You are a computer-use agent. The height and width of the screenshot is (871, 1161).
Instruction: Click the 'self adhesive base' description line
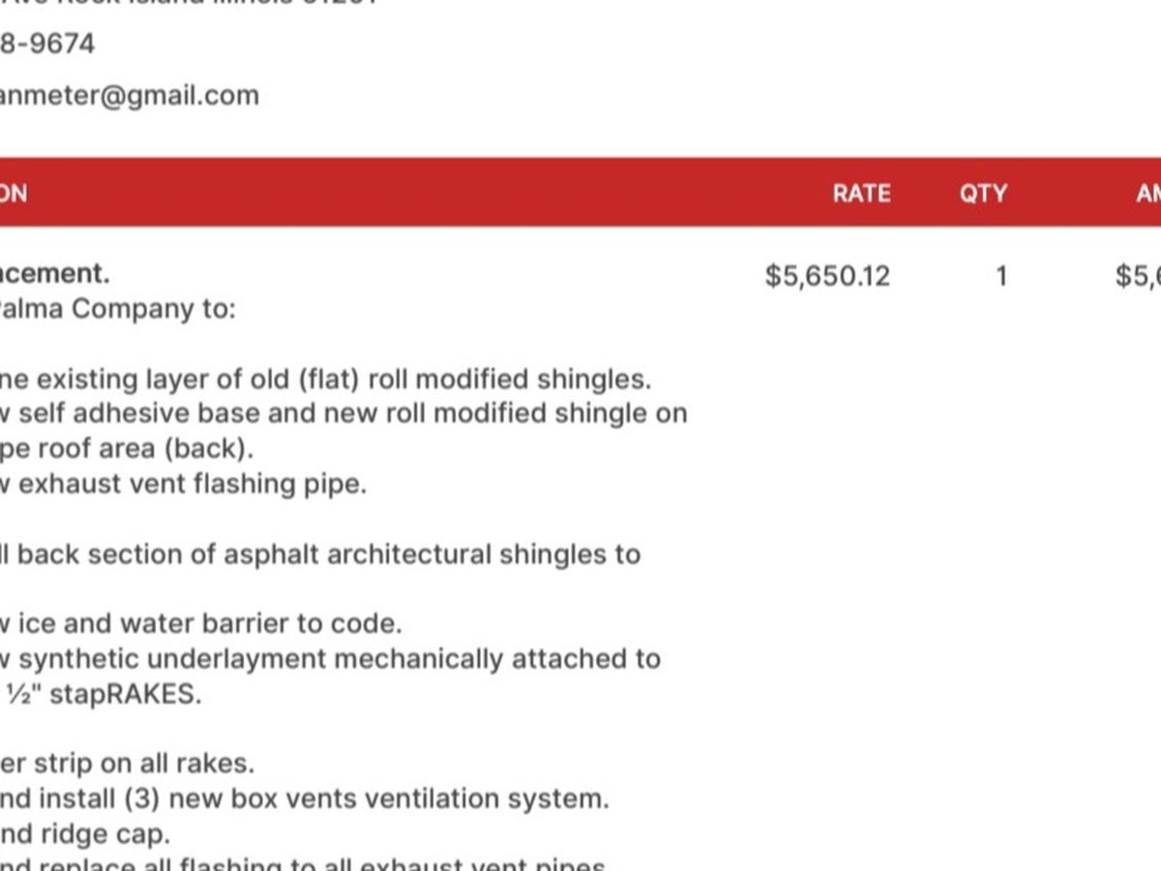[x=343, y=413]
